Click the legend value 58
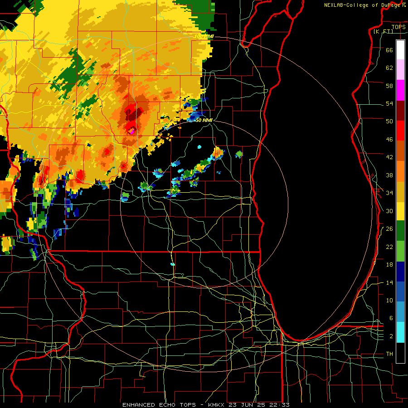The image size is (408, 408). click(x=389, y=86)
